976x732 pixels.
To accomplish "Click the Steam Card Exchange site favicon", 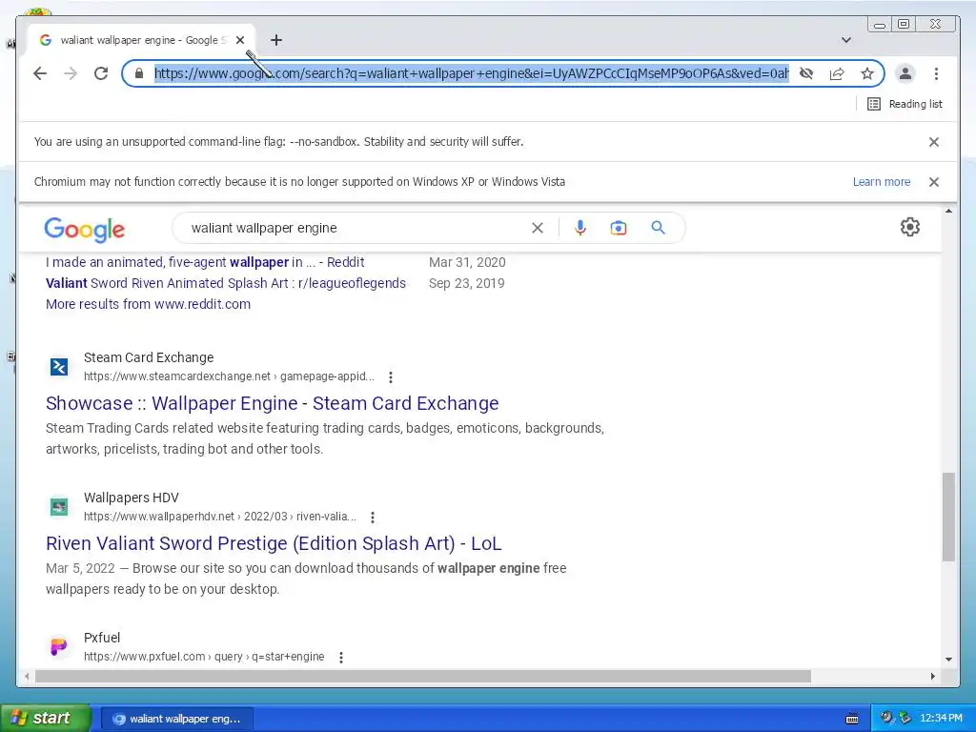I will [59, 367].
